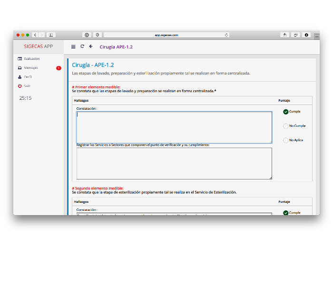333x292 pixels.
Task: Click the red Mensajes notification badge
Action: [59, 68]
